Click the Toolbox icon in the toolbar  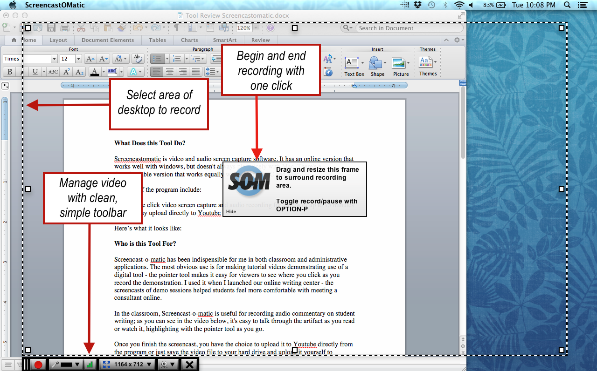(211, 28)
